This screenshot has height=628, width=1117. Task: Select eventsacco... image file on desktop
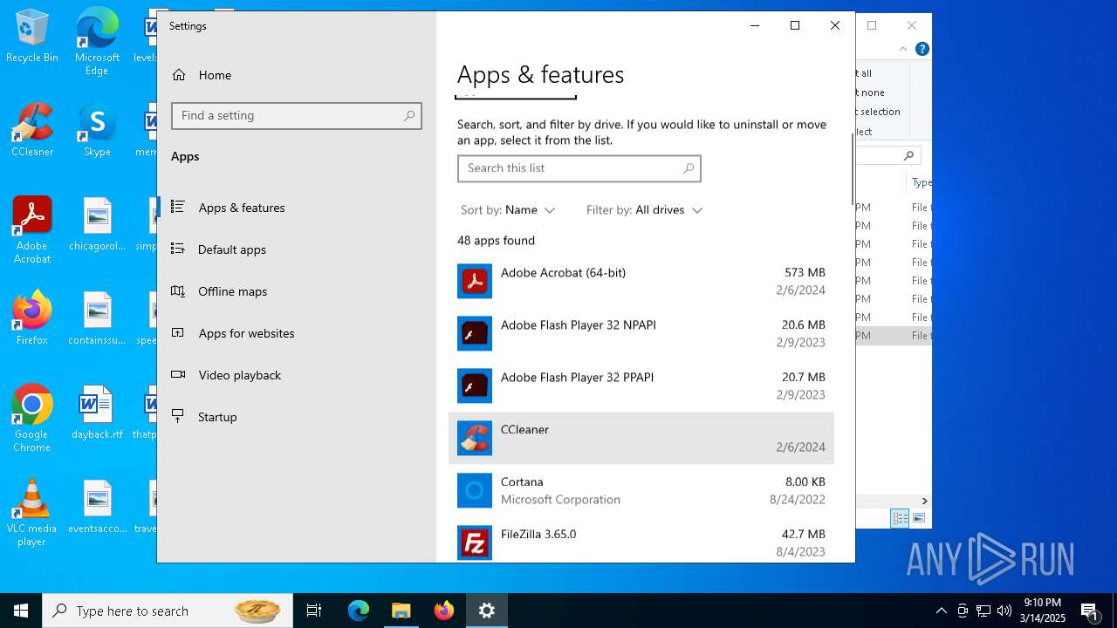(x=97, y=507)
